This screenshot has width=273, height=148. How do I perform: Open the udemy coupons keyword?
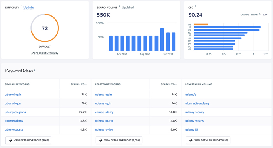[x=15, y=112]
